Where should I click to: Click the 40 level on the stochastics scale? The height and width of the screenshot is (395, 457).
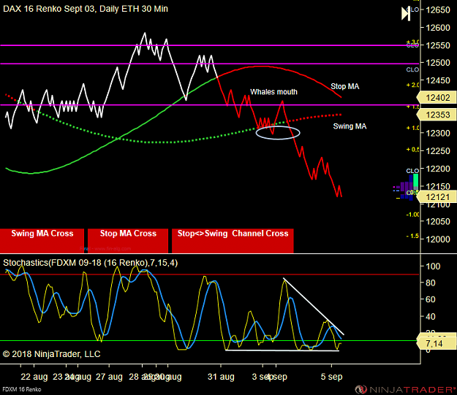431,317
